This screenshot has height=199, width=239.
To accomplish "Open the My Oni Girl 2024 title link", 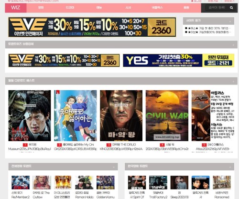I will 76,147.
